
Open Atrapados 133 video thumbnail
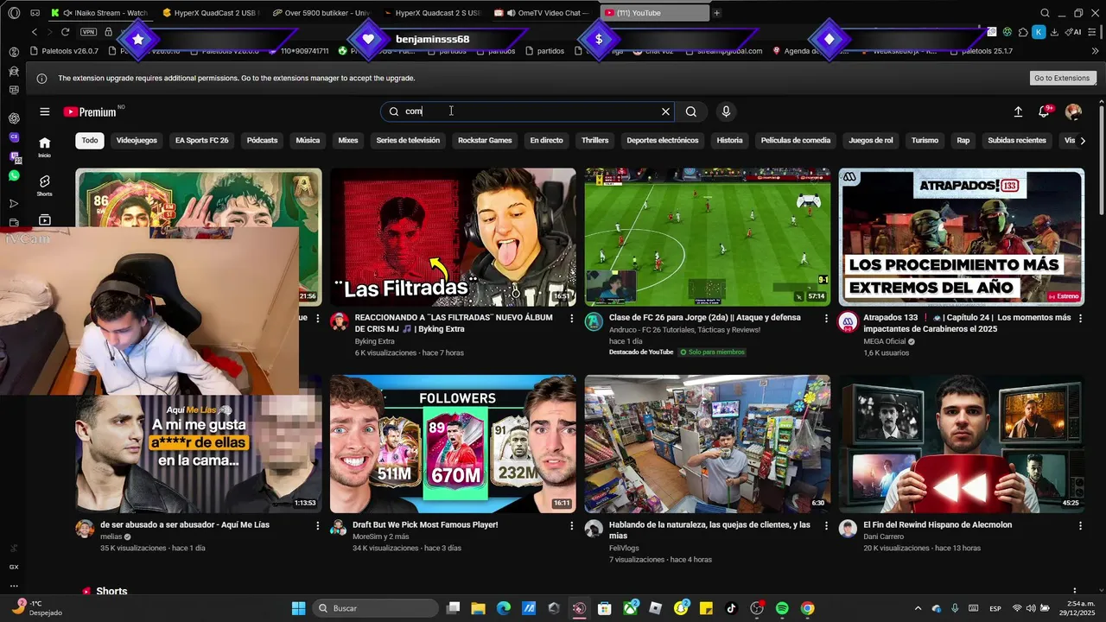click(x=962, y=237)
